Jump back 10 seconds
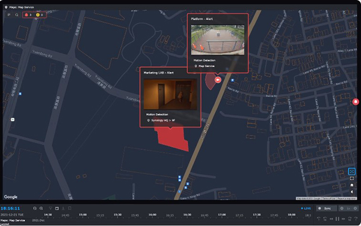This screenshot has width=361, height=226. tap(325, 219)
